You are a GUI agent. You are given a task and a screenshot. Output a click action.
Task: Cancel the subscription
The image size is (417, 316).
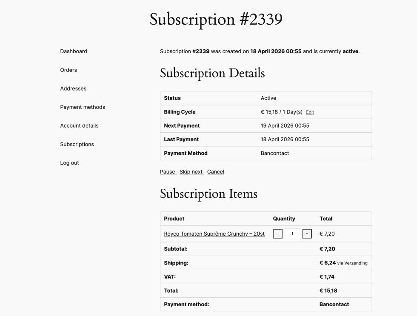tap(216, 172)
